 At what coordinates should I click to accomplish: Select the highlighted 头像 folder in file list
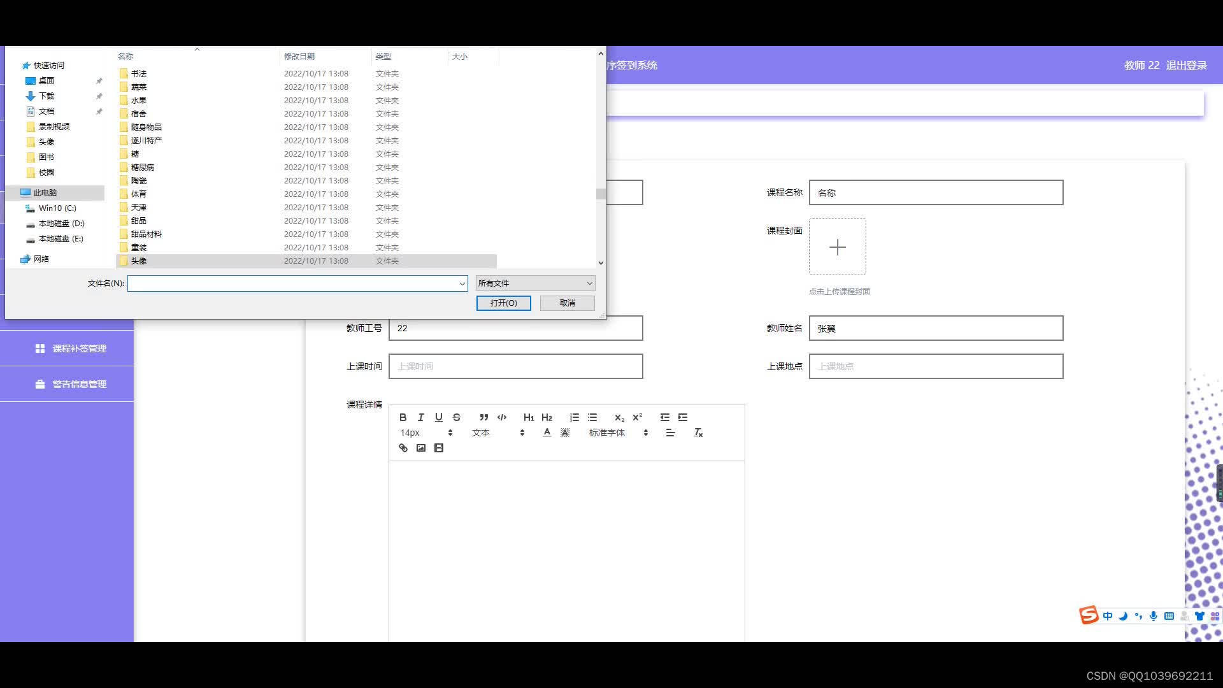pos(306,261)
